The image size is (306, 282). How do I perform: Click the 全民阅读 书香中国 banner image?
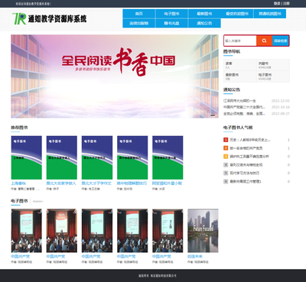tap(115, 76)
